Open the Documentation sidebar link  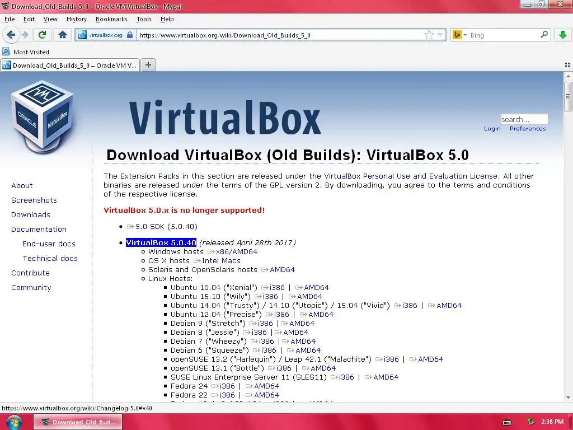[x=39, y=229]
